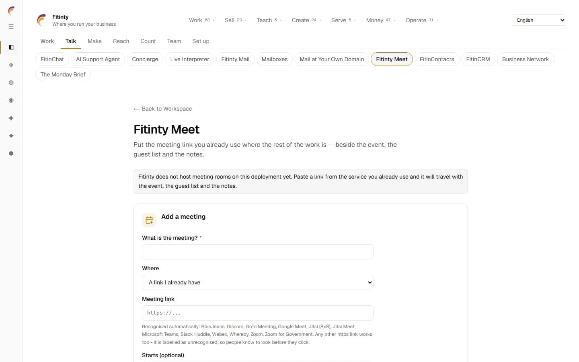Go to the Set up tab
This screenshot has width=579, height=362.
201,41
